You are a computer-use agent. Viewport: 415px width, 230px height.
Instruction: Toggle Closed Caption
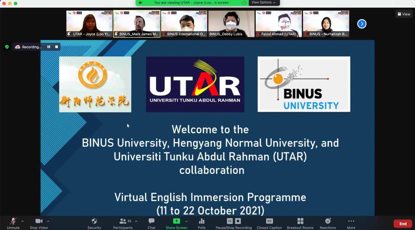[269, 221]
